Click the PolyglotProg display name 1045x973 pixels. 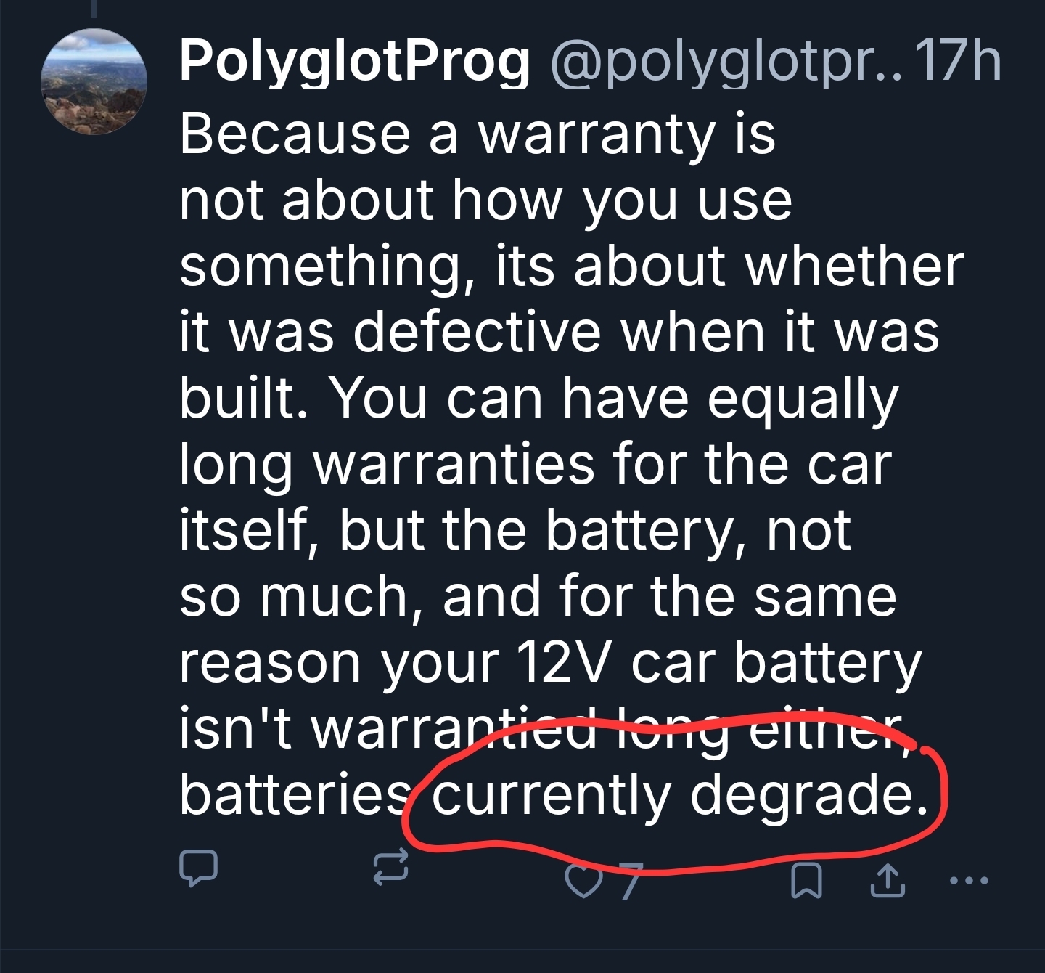[354, 61]
